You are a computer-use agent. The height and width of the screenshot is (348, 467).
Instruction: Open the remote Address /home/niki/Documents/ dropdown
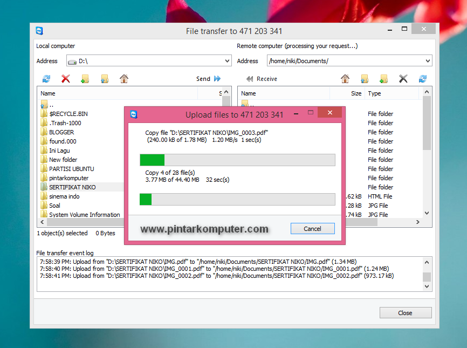pos(428,61)
